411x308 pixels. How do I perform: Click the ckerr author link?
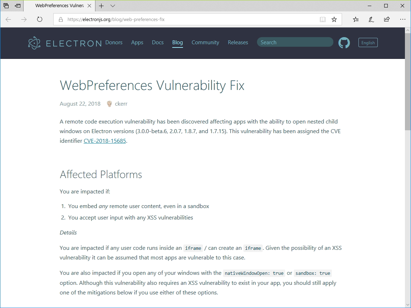pyautogui.click(x=121, y=104)
